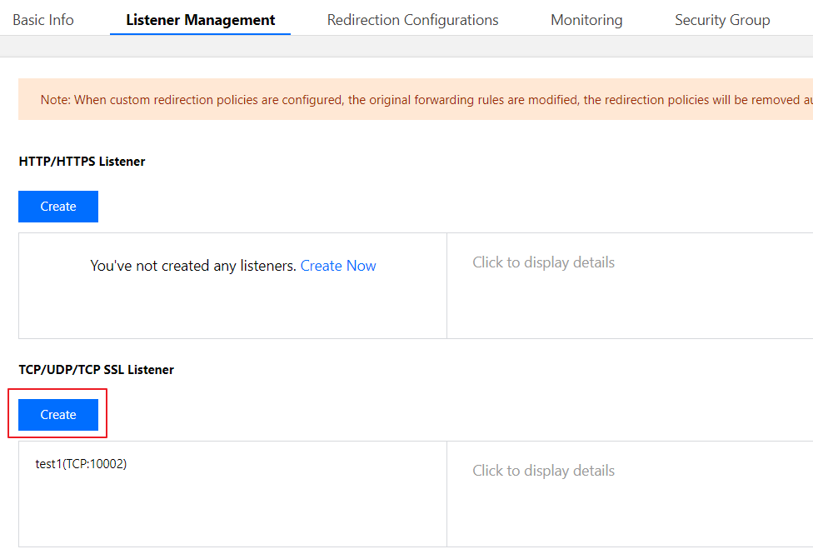Click the "You've not created any listeners" message

tap(193, 266)
